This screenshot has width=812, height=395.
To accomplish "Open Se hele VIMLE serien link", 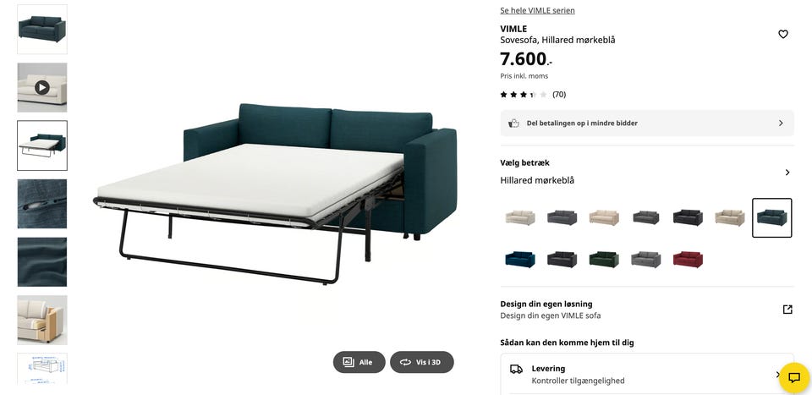I will pyautogui.click(x=537, y=10).
